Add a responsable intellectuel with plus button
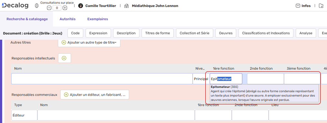The width and height of the screenshot is (327, 123). pyautogui.click(x=64, y=58)
